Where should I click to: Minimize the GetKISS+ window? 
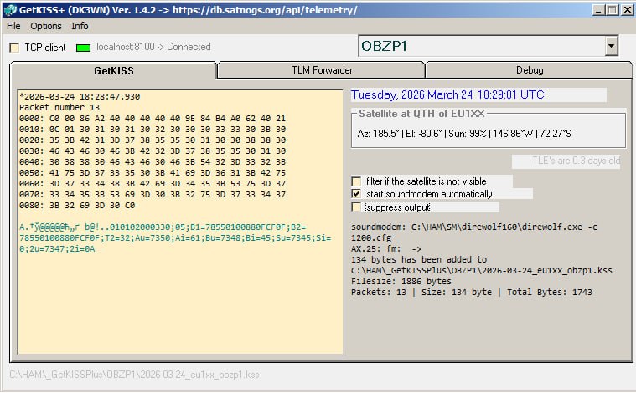coord(597,9)
